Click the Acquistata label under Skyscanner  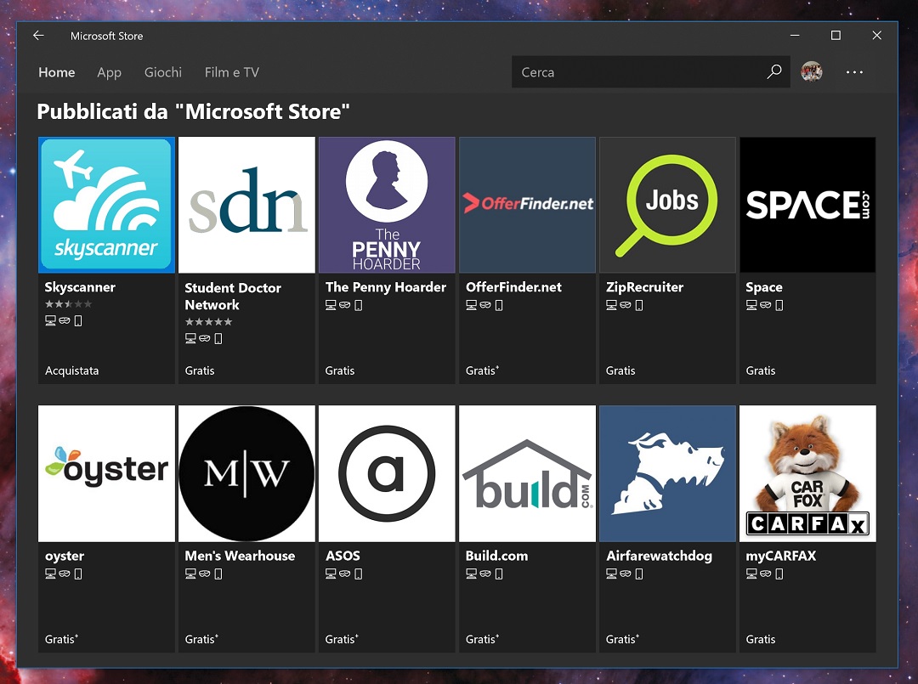point(72,370)
